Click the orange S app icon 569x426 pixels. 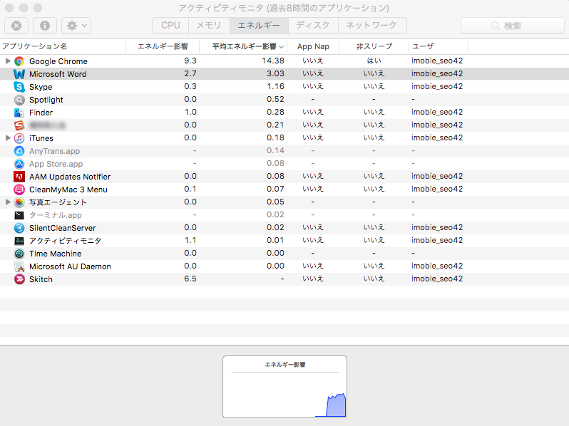pos(19,125)
